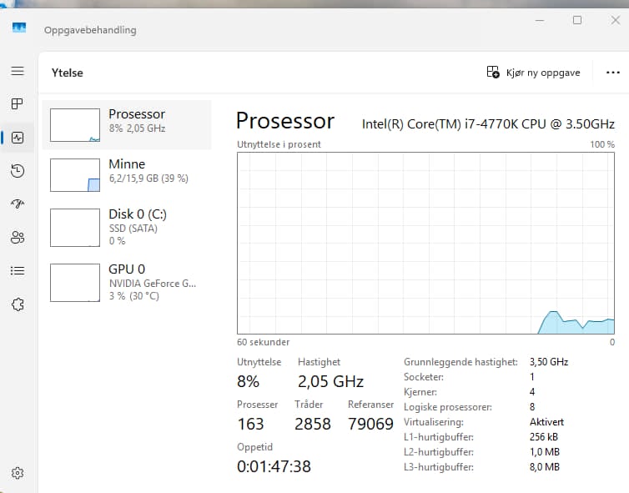Select the Minne performance entry
629x493 pixels.
tap(127, 175)
